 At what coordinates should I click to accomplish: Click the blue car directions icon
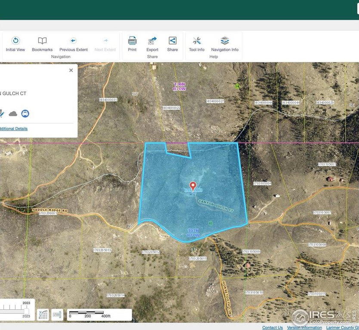(25, 113)
